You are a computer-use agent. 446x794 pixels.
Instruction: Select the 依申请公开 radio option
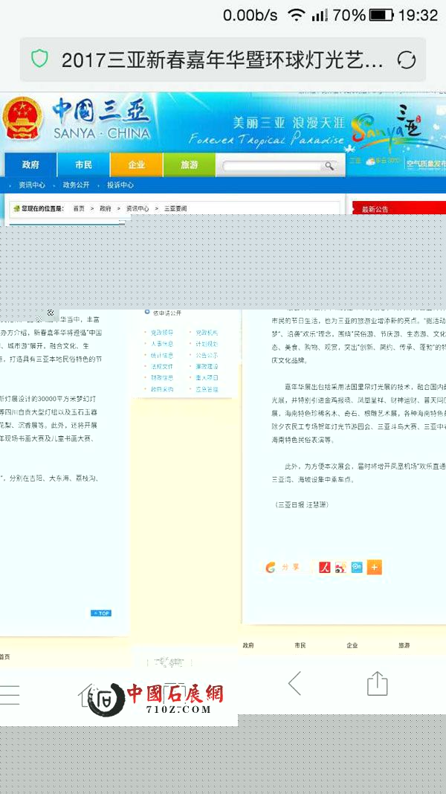click(147, 313)
